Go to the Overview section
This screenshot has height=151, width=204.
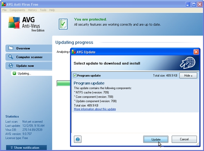click(29, 48)
